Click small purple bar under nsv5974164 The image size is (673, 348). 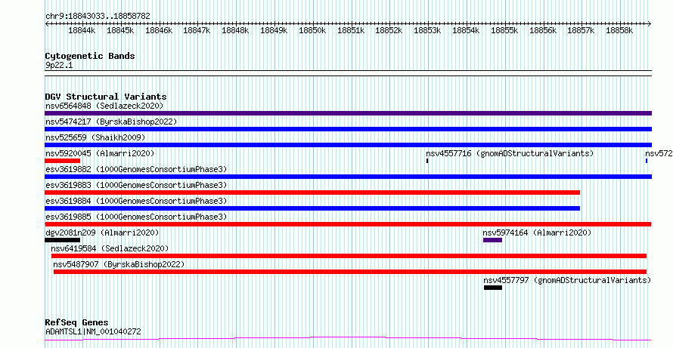[x=492, y=240]
